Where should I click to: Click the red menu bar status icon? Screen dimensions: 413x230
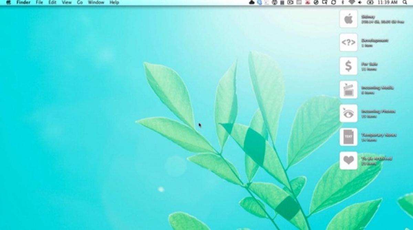coord(307,2)
